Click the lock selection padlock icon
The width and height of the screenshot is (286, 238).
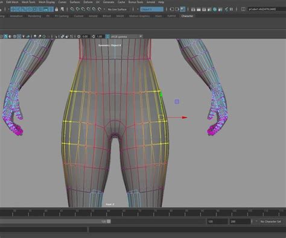point(57,9)
